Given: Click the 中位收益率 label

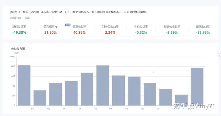Looking at the screenshot, I should [x=141, y=27].
